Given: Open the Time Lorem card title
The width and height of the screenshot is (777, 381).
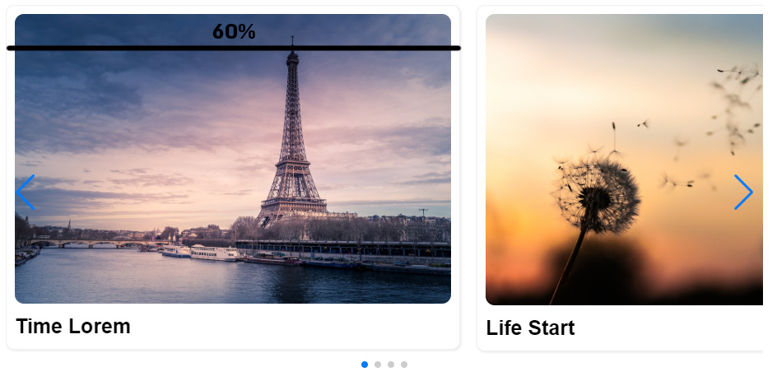Looking at the screenshot, I should 73,327.
